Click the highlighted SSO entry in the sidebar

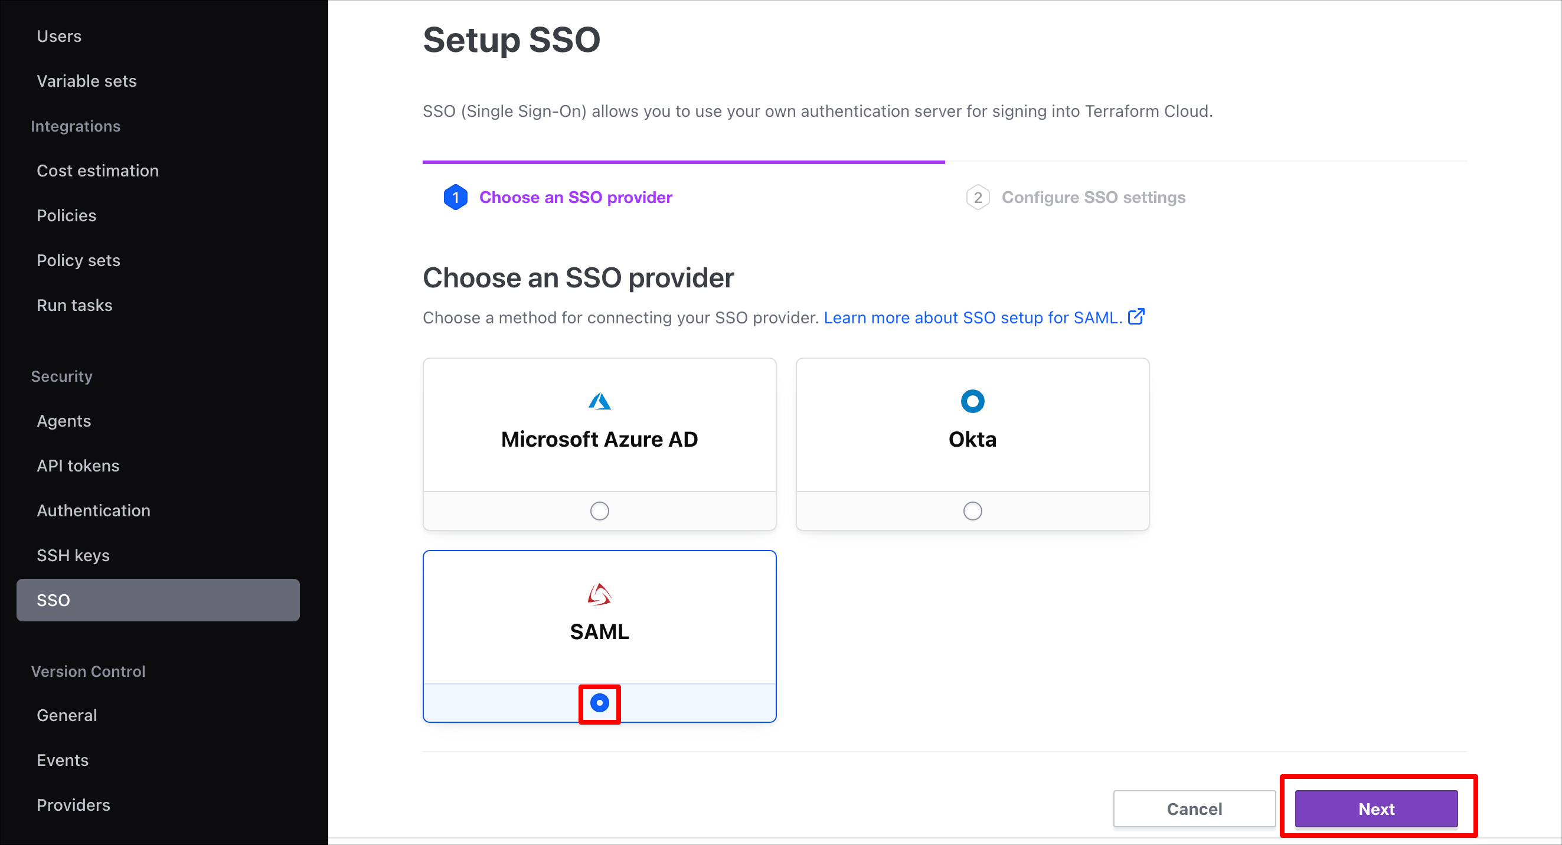click(x=158, y=600)
